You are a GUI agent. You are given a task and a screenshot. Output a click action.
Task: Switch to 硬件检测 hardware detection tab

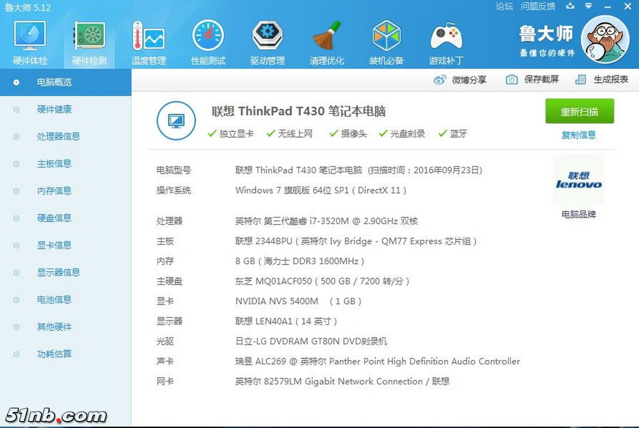pyautogui.click(x=89, y=43)
